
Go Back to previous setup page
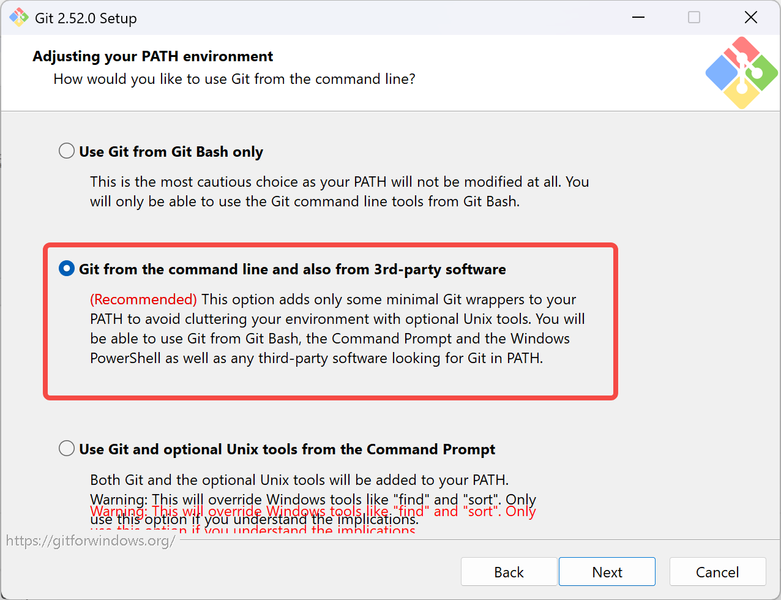[509, 572]
